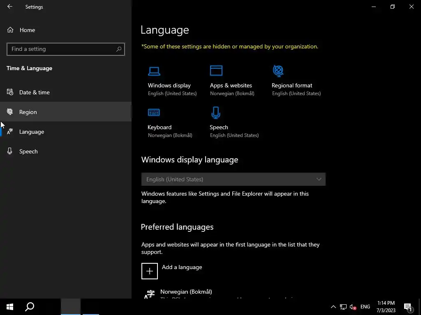Click Add a language label
This screenshot has height=315, width=421.
pos(182,267)
